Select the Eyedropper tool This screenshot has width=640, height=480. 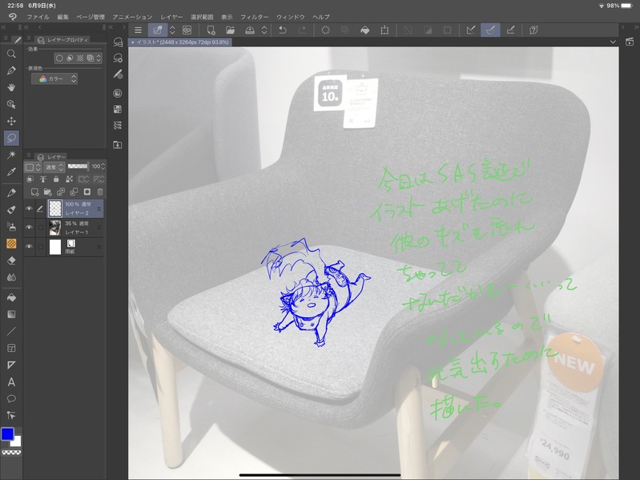pos(11,171)
